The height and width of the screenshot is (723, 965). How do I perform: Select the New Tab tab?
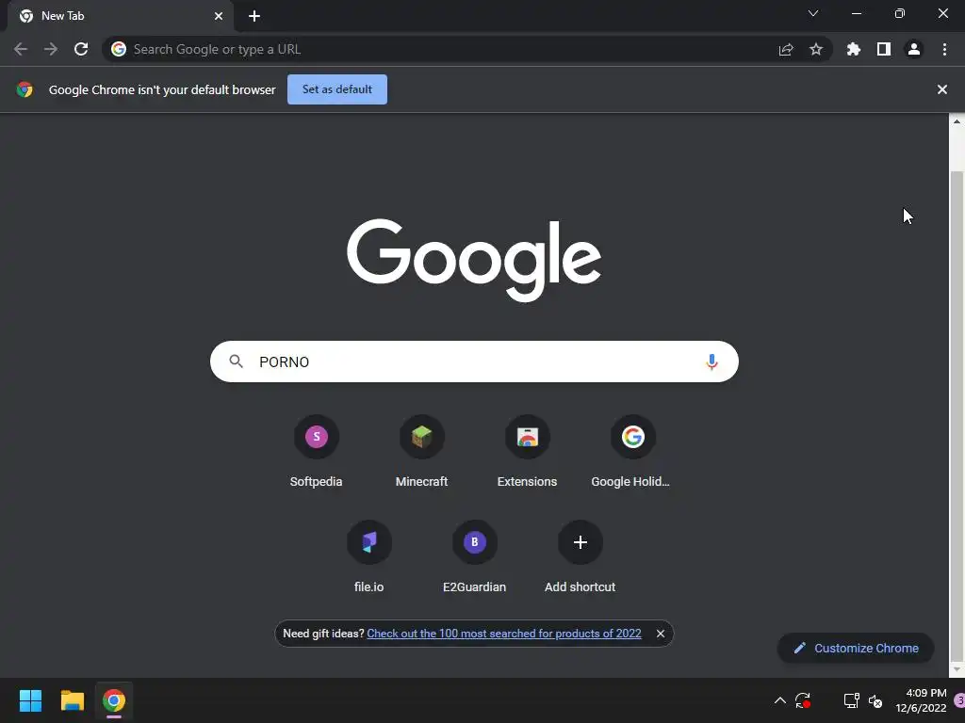(121, 16)
